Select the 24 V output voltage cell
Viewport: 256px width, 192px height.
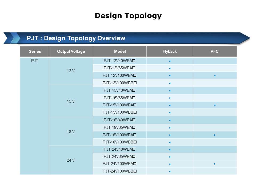[71, 160]
